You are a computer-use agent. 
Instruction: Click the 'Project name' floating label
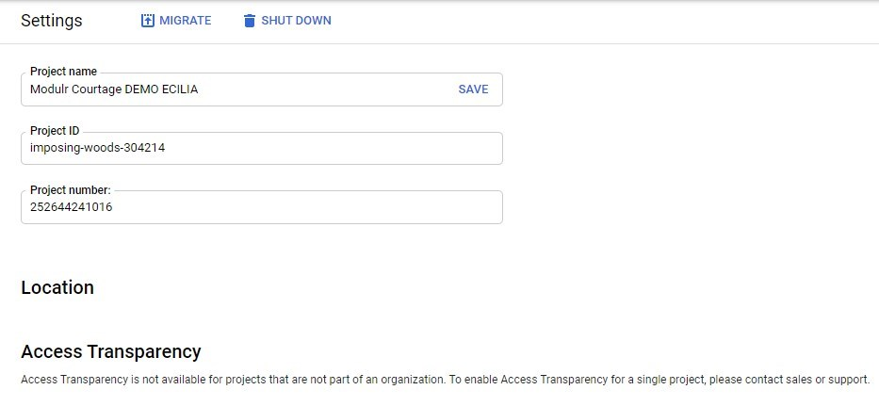[x=63, y=72]
